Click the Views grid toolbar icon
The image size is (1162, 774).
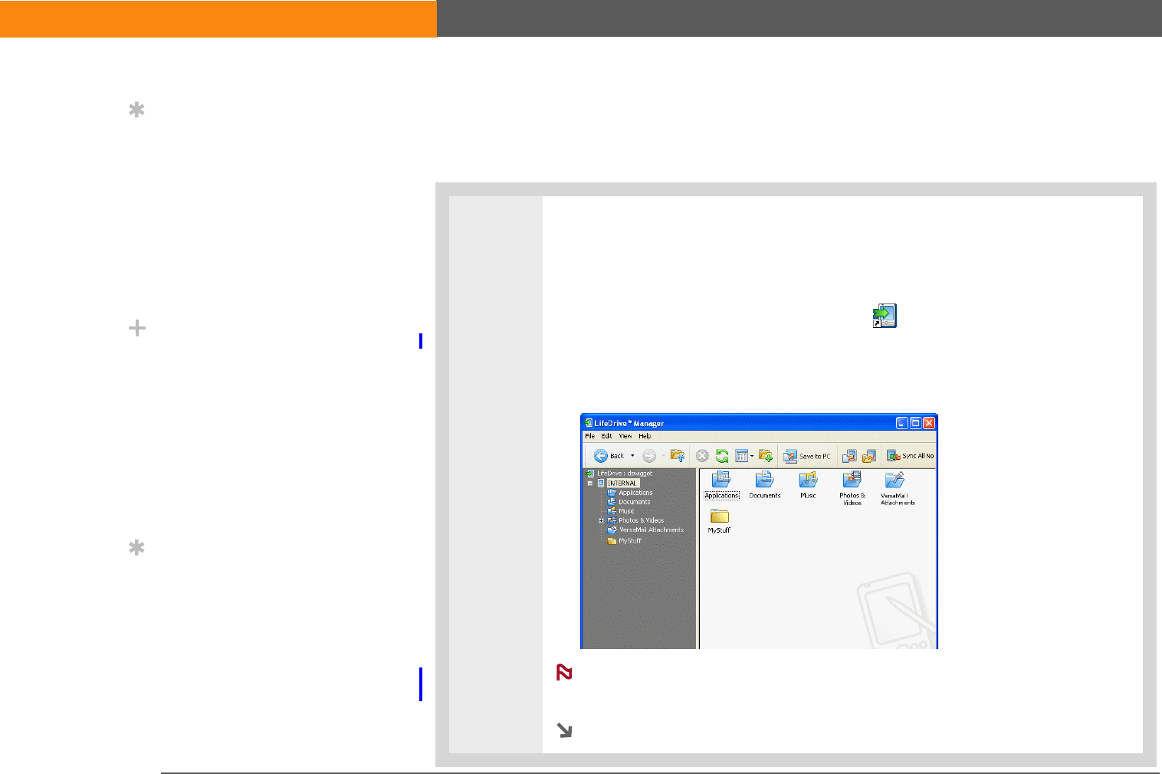741,456
